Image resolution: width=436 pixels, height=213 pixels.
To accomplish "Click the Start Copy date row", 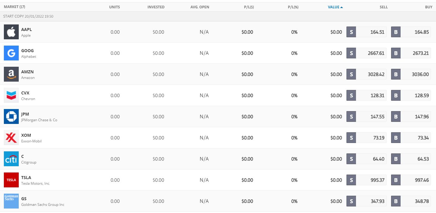I will (28, 16).
